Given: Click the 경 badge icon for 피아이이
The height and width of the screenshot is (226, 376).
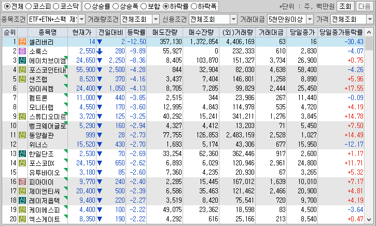Looking at the screenshot, I should tap(22, 182).
